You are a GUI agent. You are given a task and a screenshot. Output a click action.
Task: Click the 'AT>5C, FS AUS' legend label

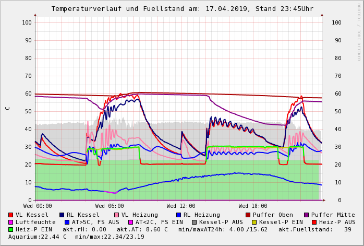pos(95,222)
